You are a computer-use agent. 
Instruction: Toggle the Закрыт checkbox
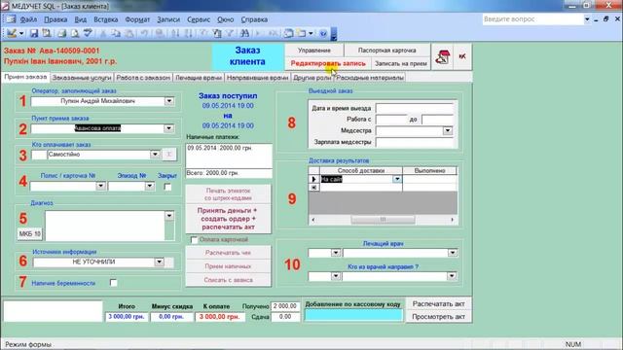(x=167, y=187)
